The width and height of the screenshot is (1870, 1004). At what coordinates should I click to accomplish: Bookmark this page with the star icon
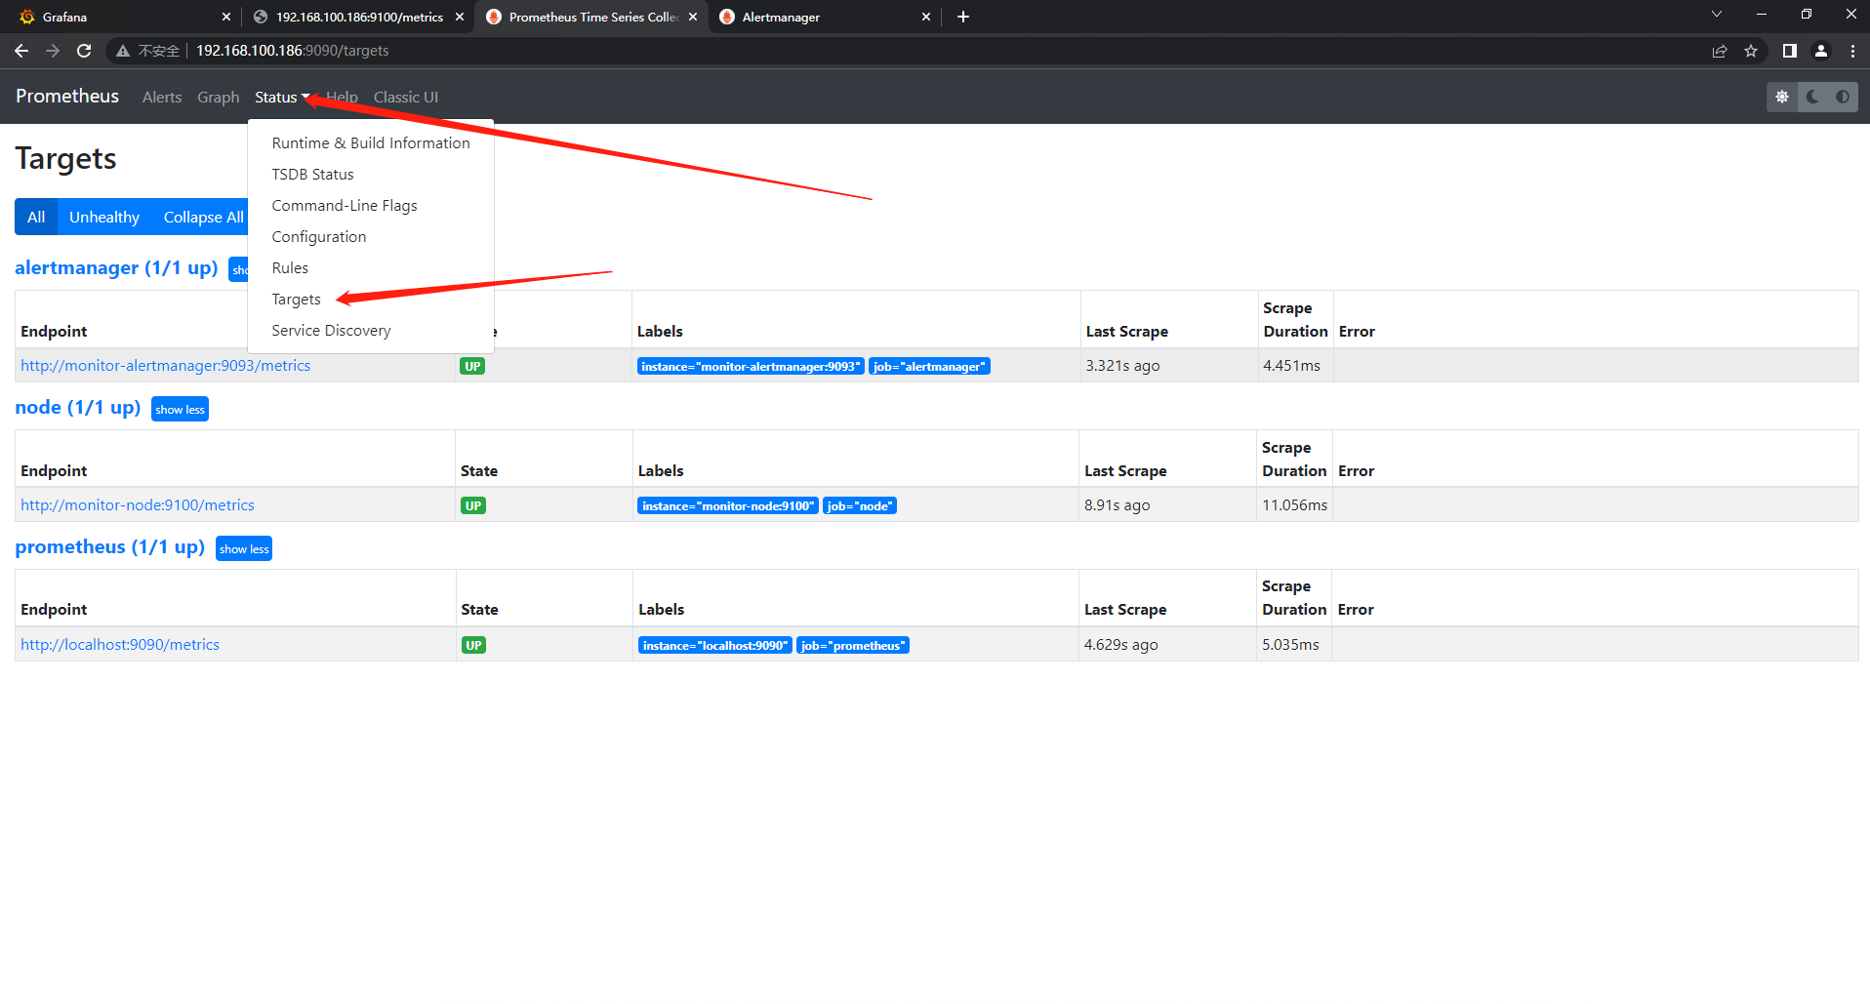pyautogui.click(x=1751, y=51)
